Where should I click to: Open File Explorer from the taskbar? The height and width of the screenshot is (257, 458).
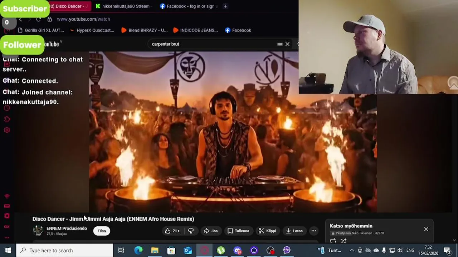coord(155,250)
